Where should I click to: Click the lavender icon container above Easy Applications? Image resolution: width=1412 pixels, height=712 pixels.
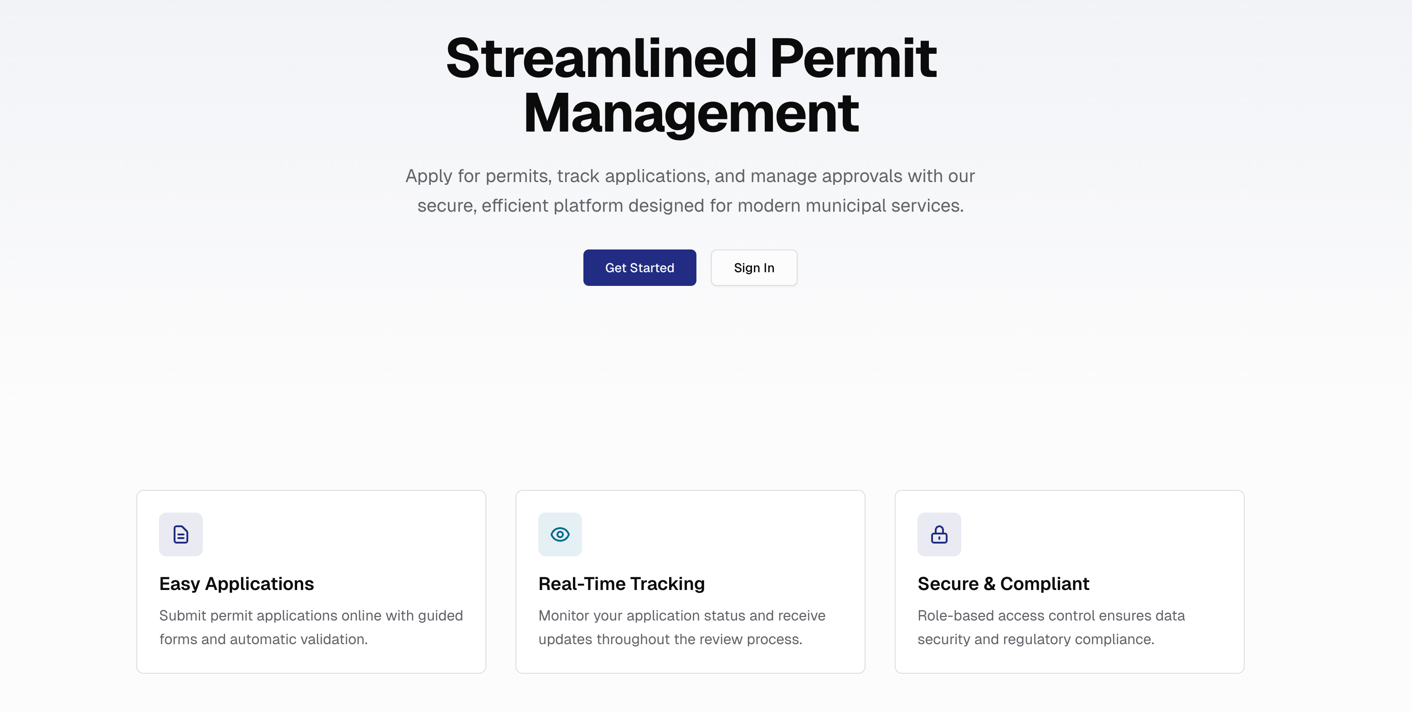181,534
